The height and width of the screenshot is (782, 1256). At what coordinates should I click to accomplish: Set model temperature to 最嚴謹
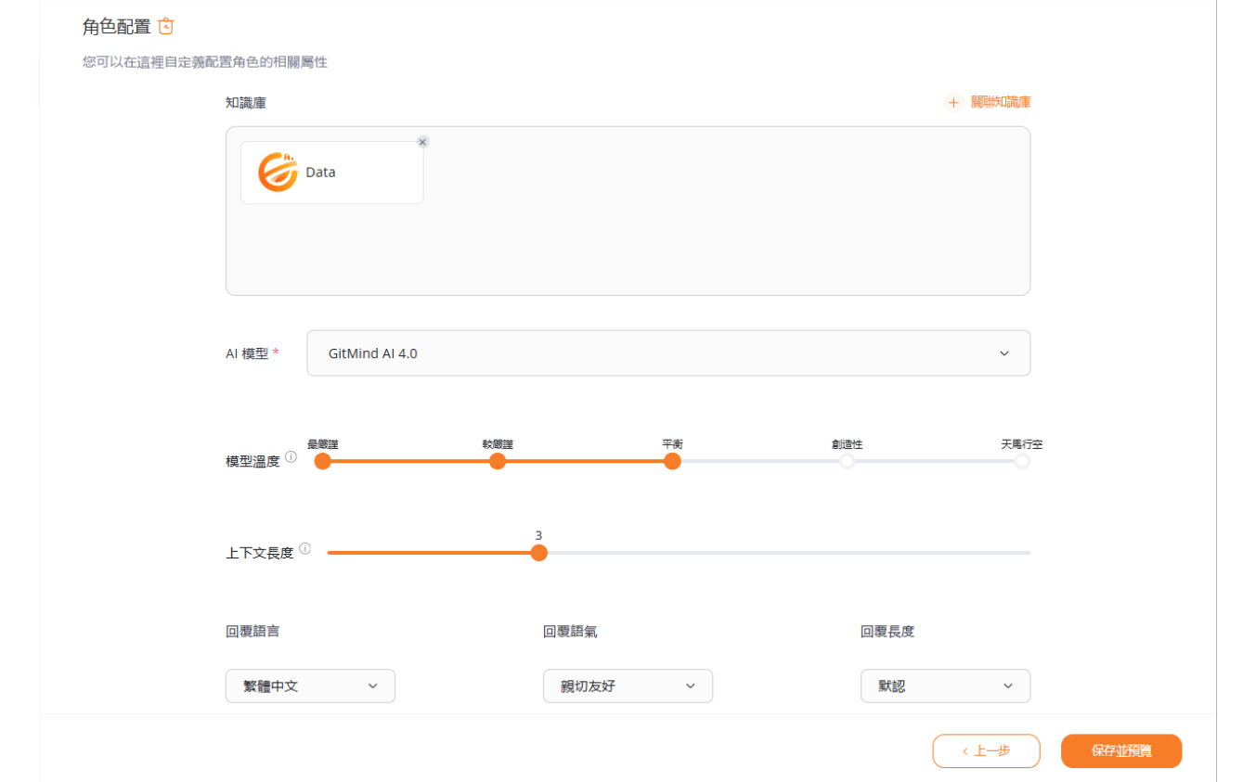322,461
